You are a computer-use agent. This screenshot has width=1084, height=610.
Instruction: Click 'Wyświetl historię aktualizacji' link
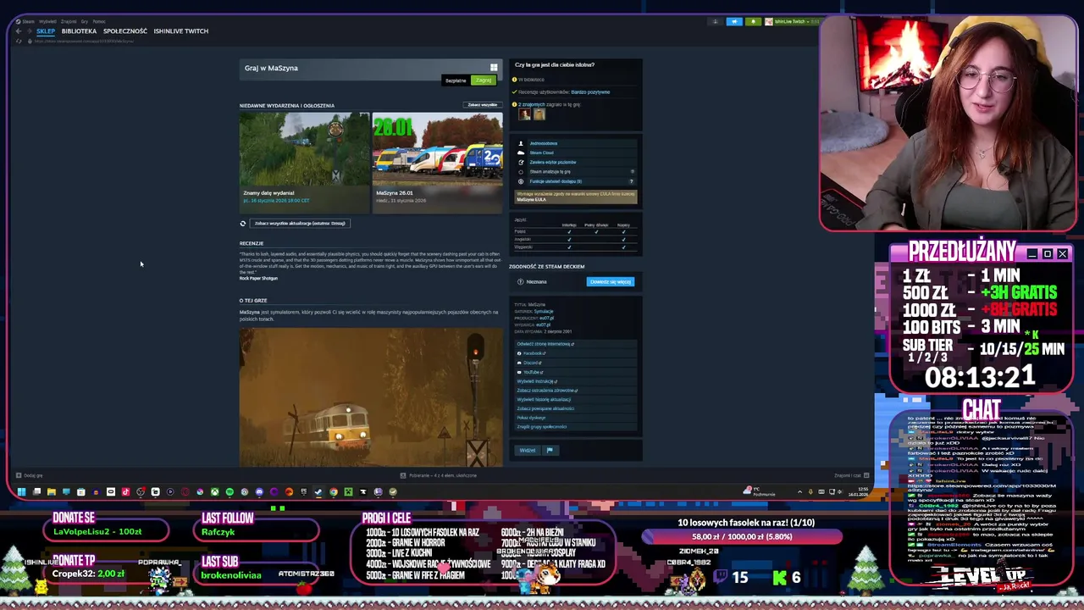click(x=544, y=400)
